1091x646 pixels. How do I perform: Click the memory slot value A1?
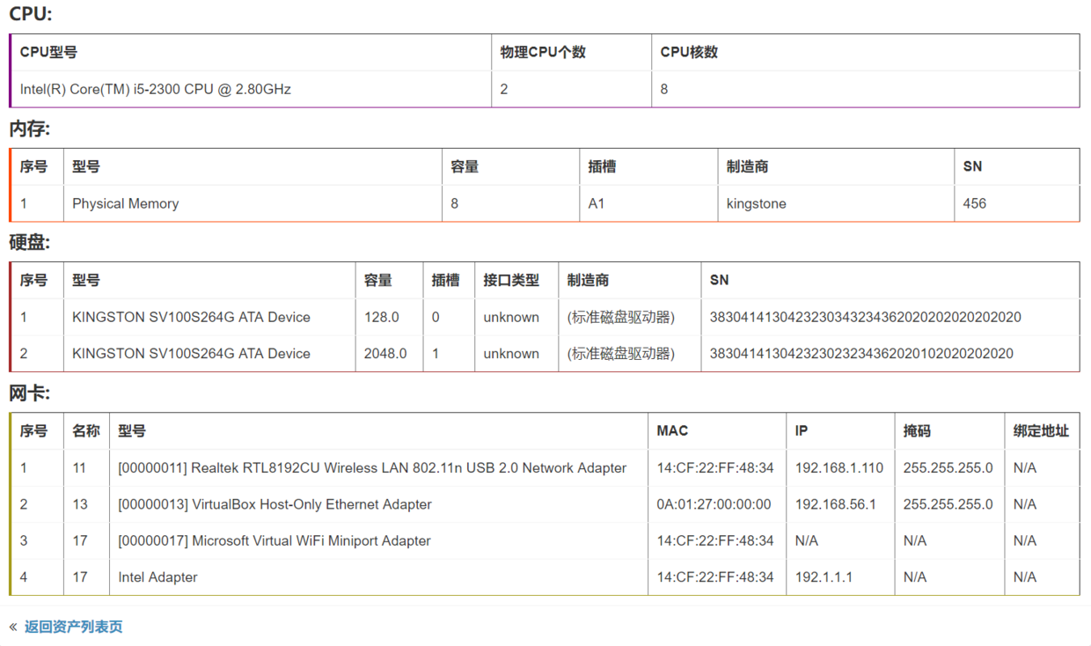pos(597,203)
